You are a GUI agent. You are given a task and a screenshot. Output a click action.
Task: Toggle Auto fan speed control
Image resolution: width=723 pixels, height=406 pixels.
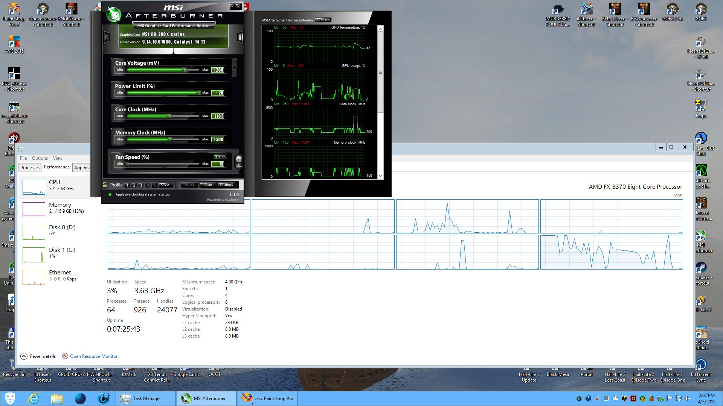tap(220, 157)
